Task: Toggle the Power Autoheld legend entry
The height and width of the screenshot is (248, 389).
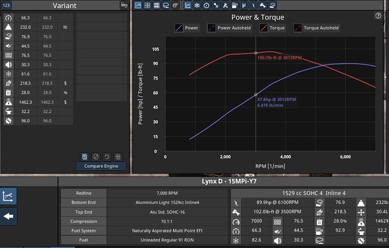Action: click(x=229, y=28)
